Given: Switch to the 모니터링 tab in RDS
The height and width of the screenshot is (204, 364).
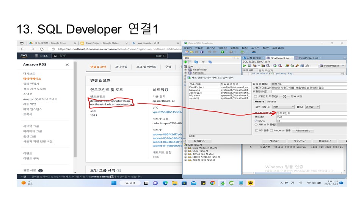Looking at the screenshot, I should pyautogui.click(x=121, y=67).
